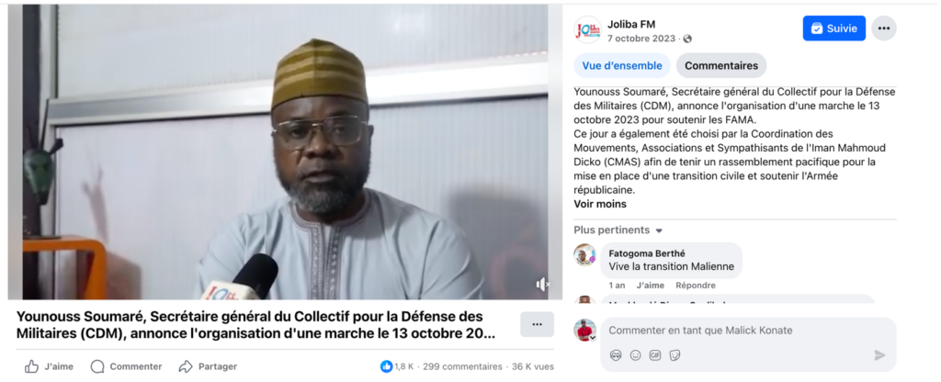Click the Partager share arrow icon

(x=186, y=366)
